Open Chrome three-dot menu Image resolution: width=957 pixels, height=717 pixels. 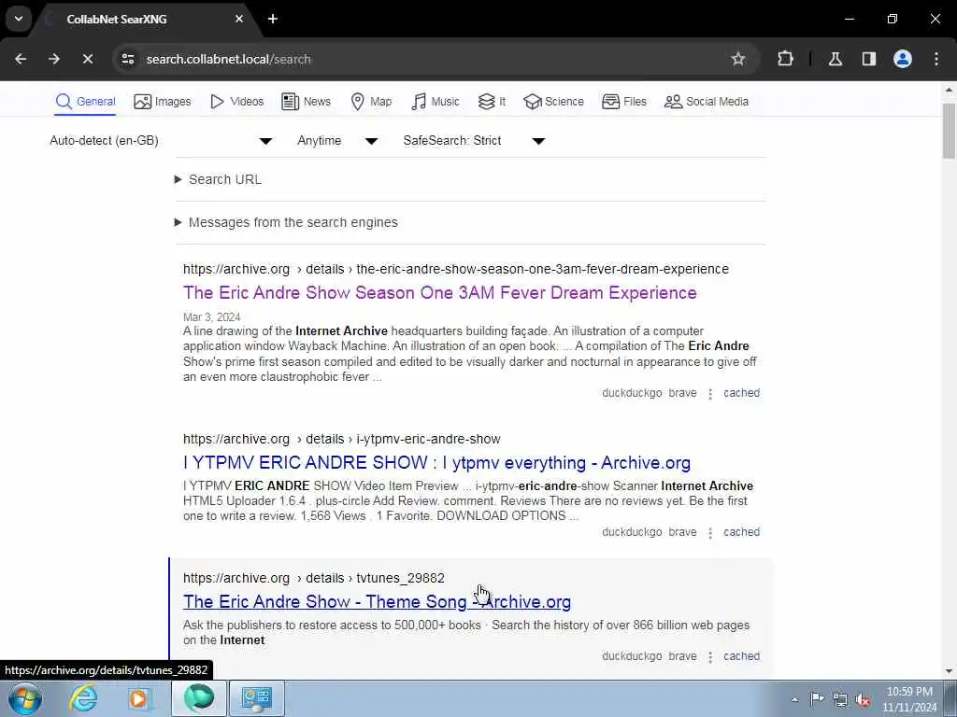pyautogui.click(x=936, y=59)
